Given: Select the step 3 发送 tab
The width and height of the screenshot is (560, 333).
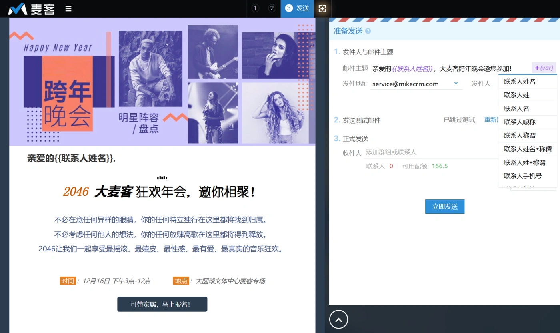Looking at the screenshot, I should (297, 8).
